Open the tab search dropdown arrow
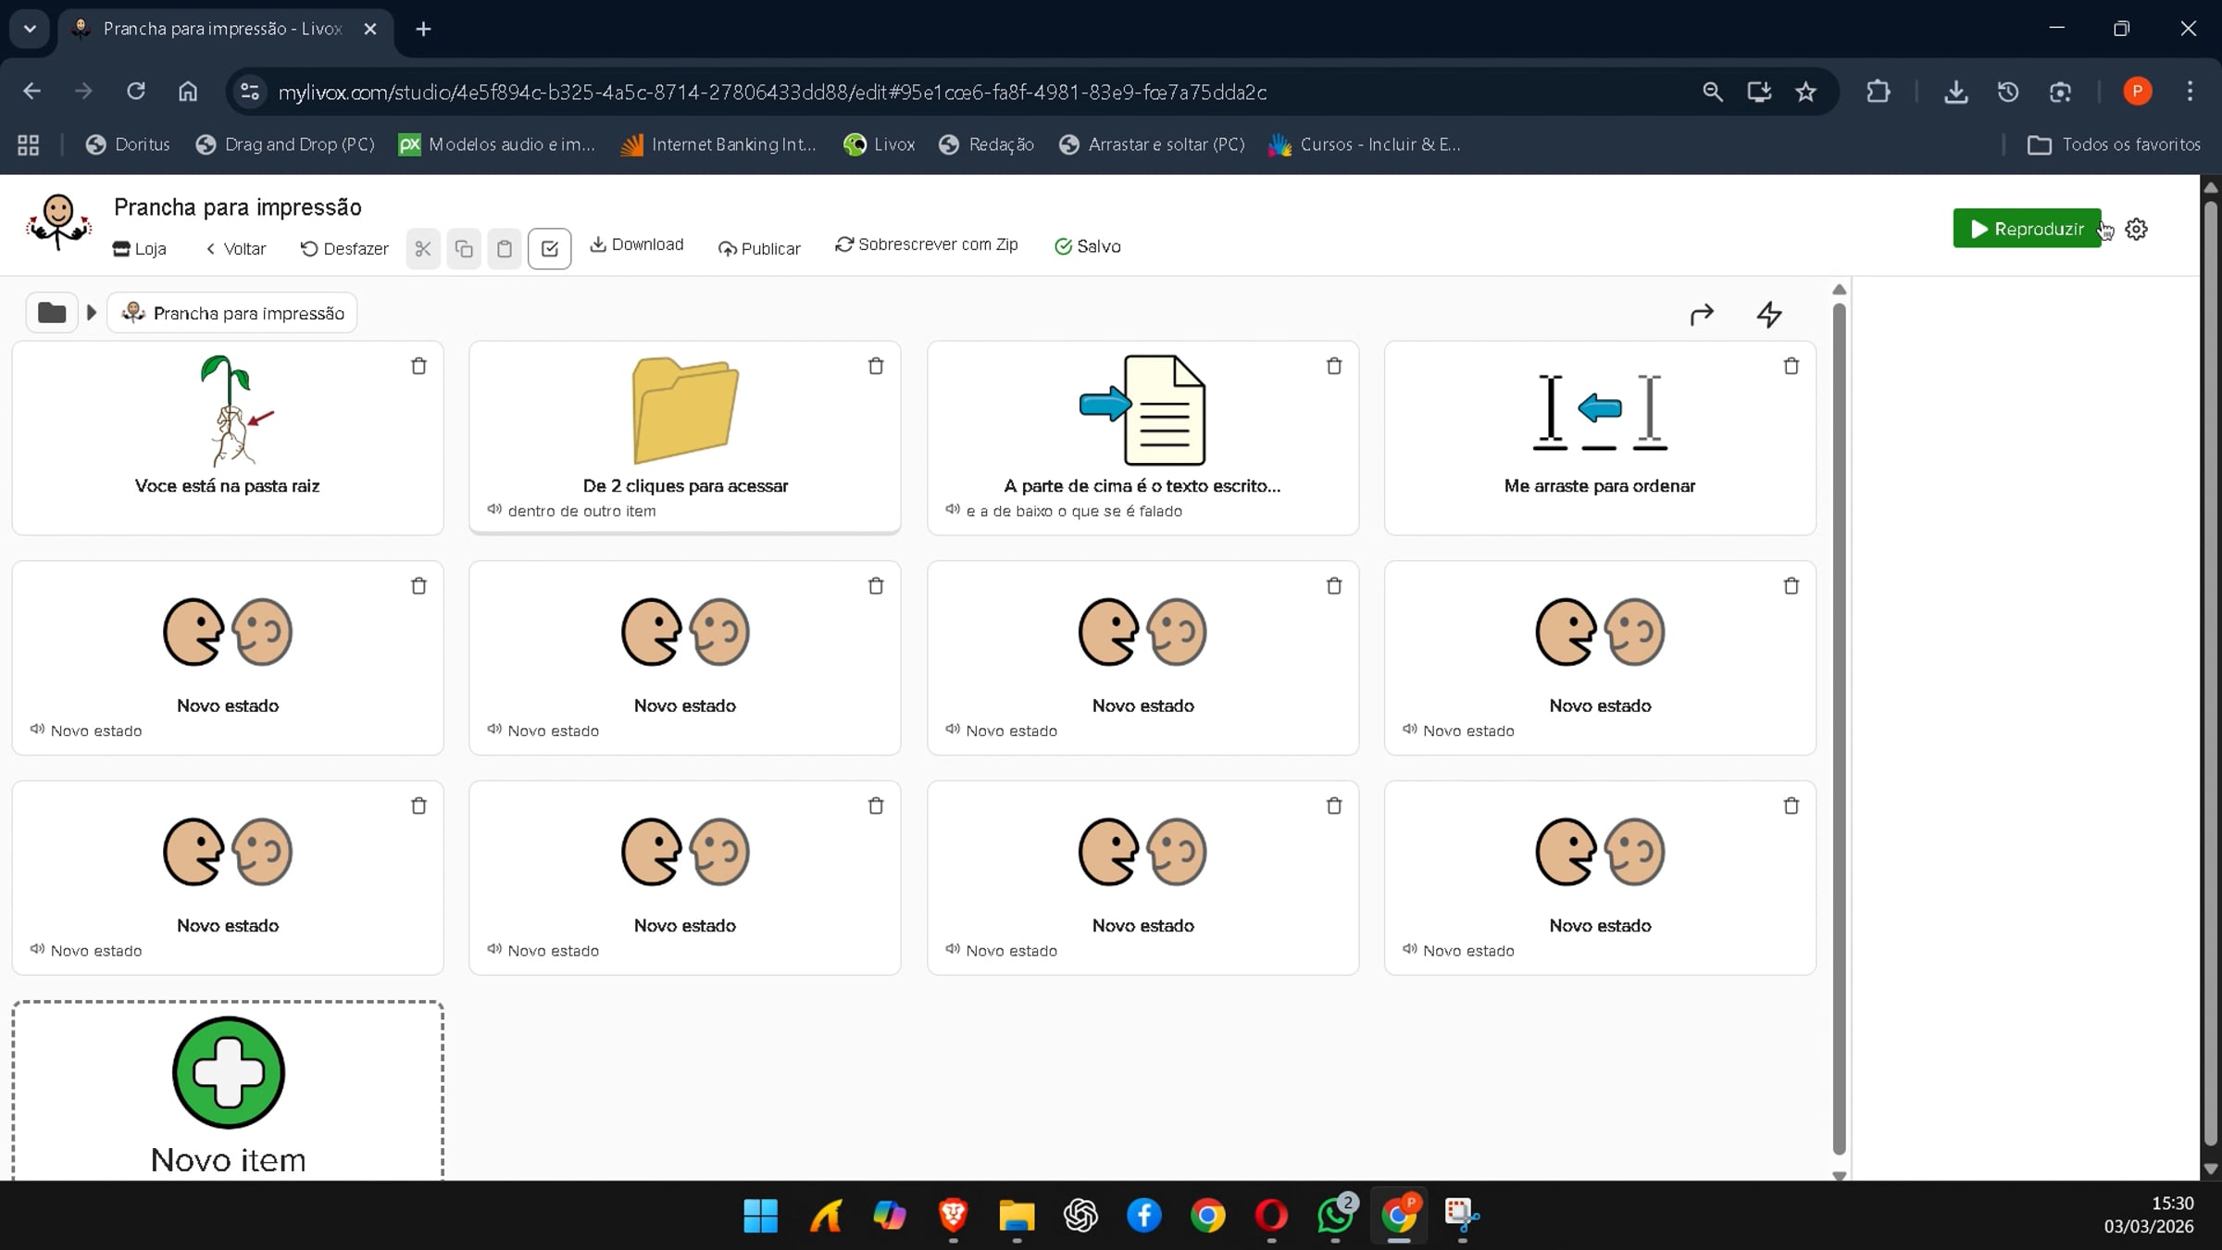 pyautogui.click(x=30, y=29)
